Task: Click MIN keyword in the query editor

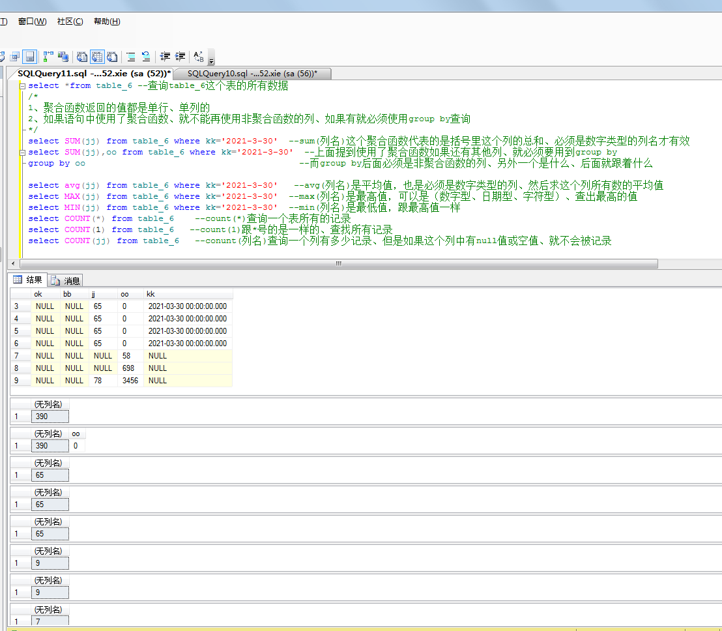Action: pos(72,207)
